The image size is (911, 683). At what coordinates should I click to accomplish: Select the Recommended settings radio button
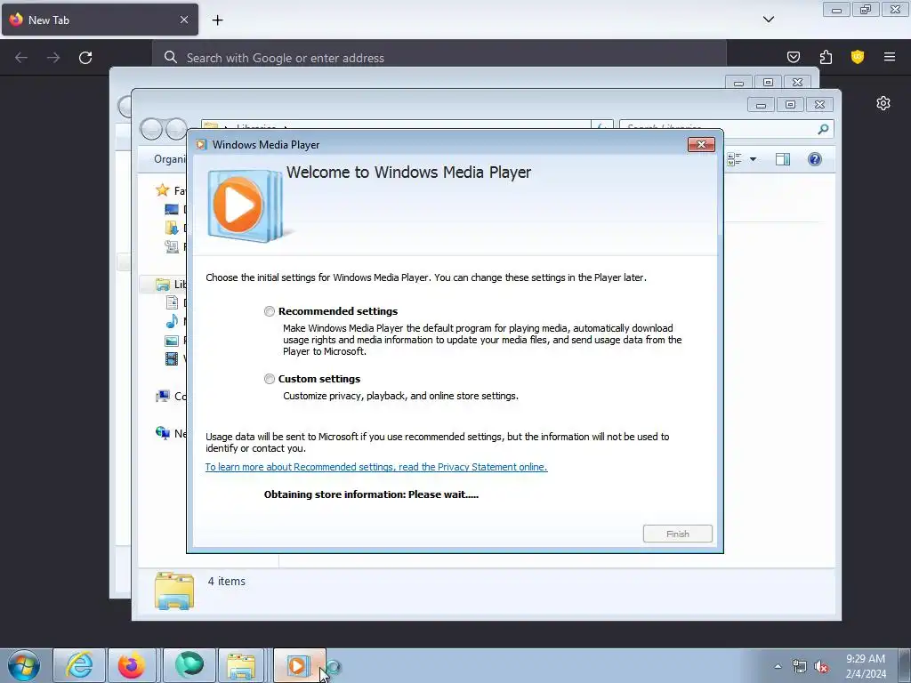click(x=269, y=311)
